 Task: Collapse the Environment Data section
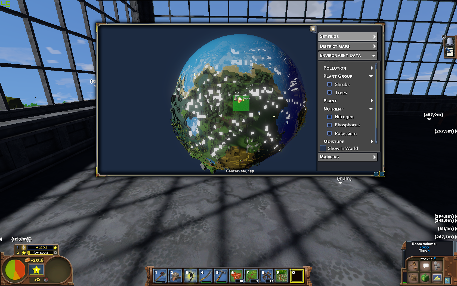pyautogui.click(x=348, y=55)
